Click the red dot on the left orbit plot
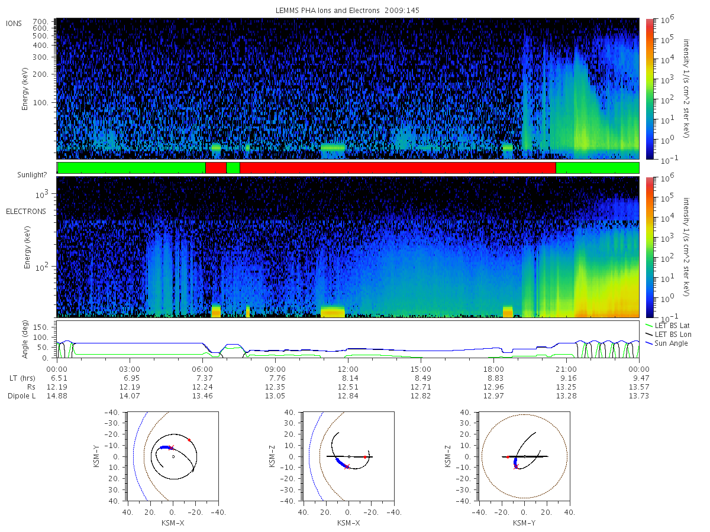Viewport: 710px width, 532px height. click(189, 440)
